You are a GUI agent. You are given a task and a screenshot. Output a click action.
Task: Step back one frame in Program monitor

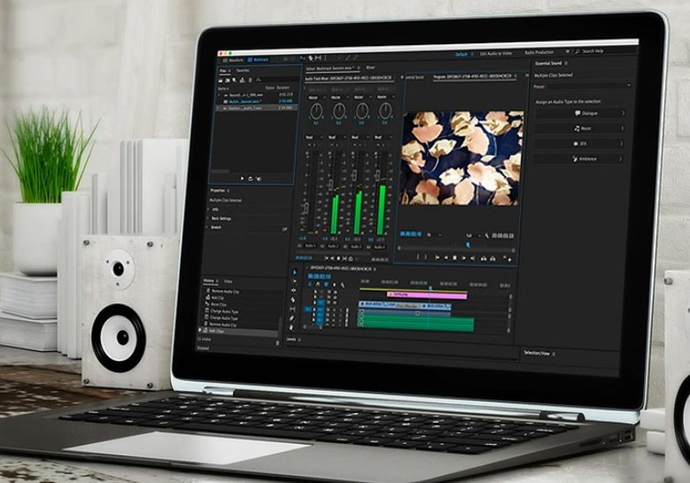[x=446, y=258]
